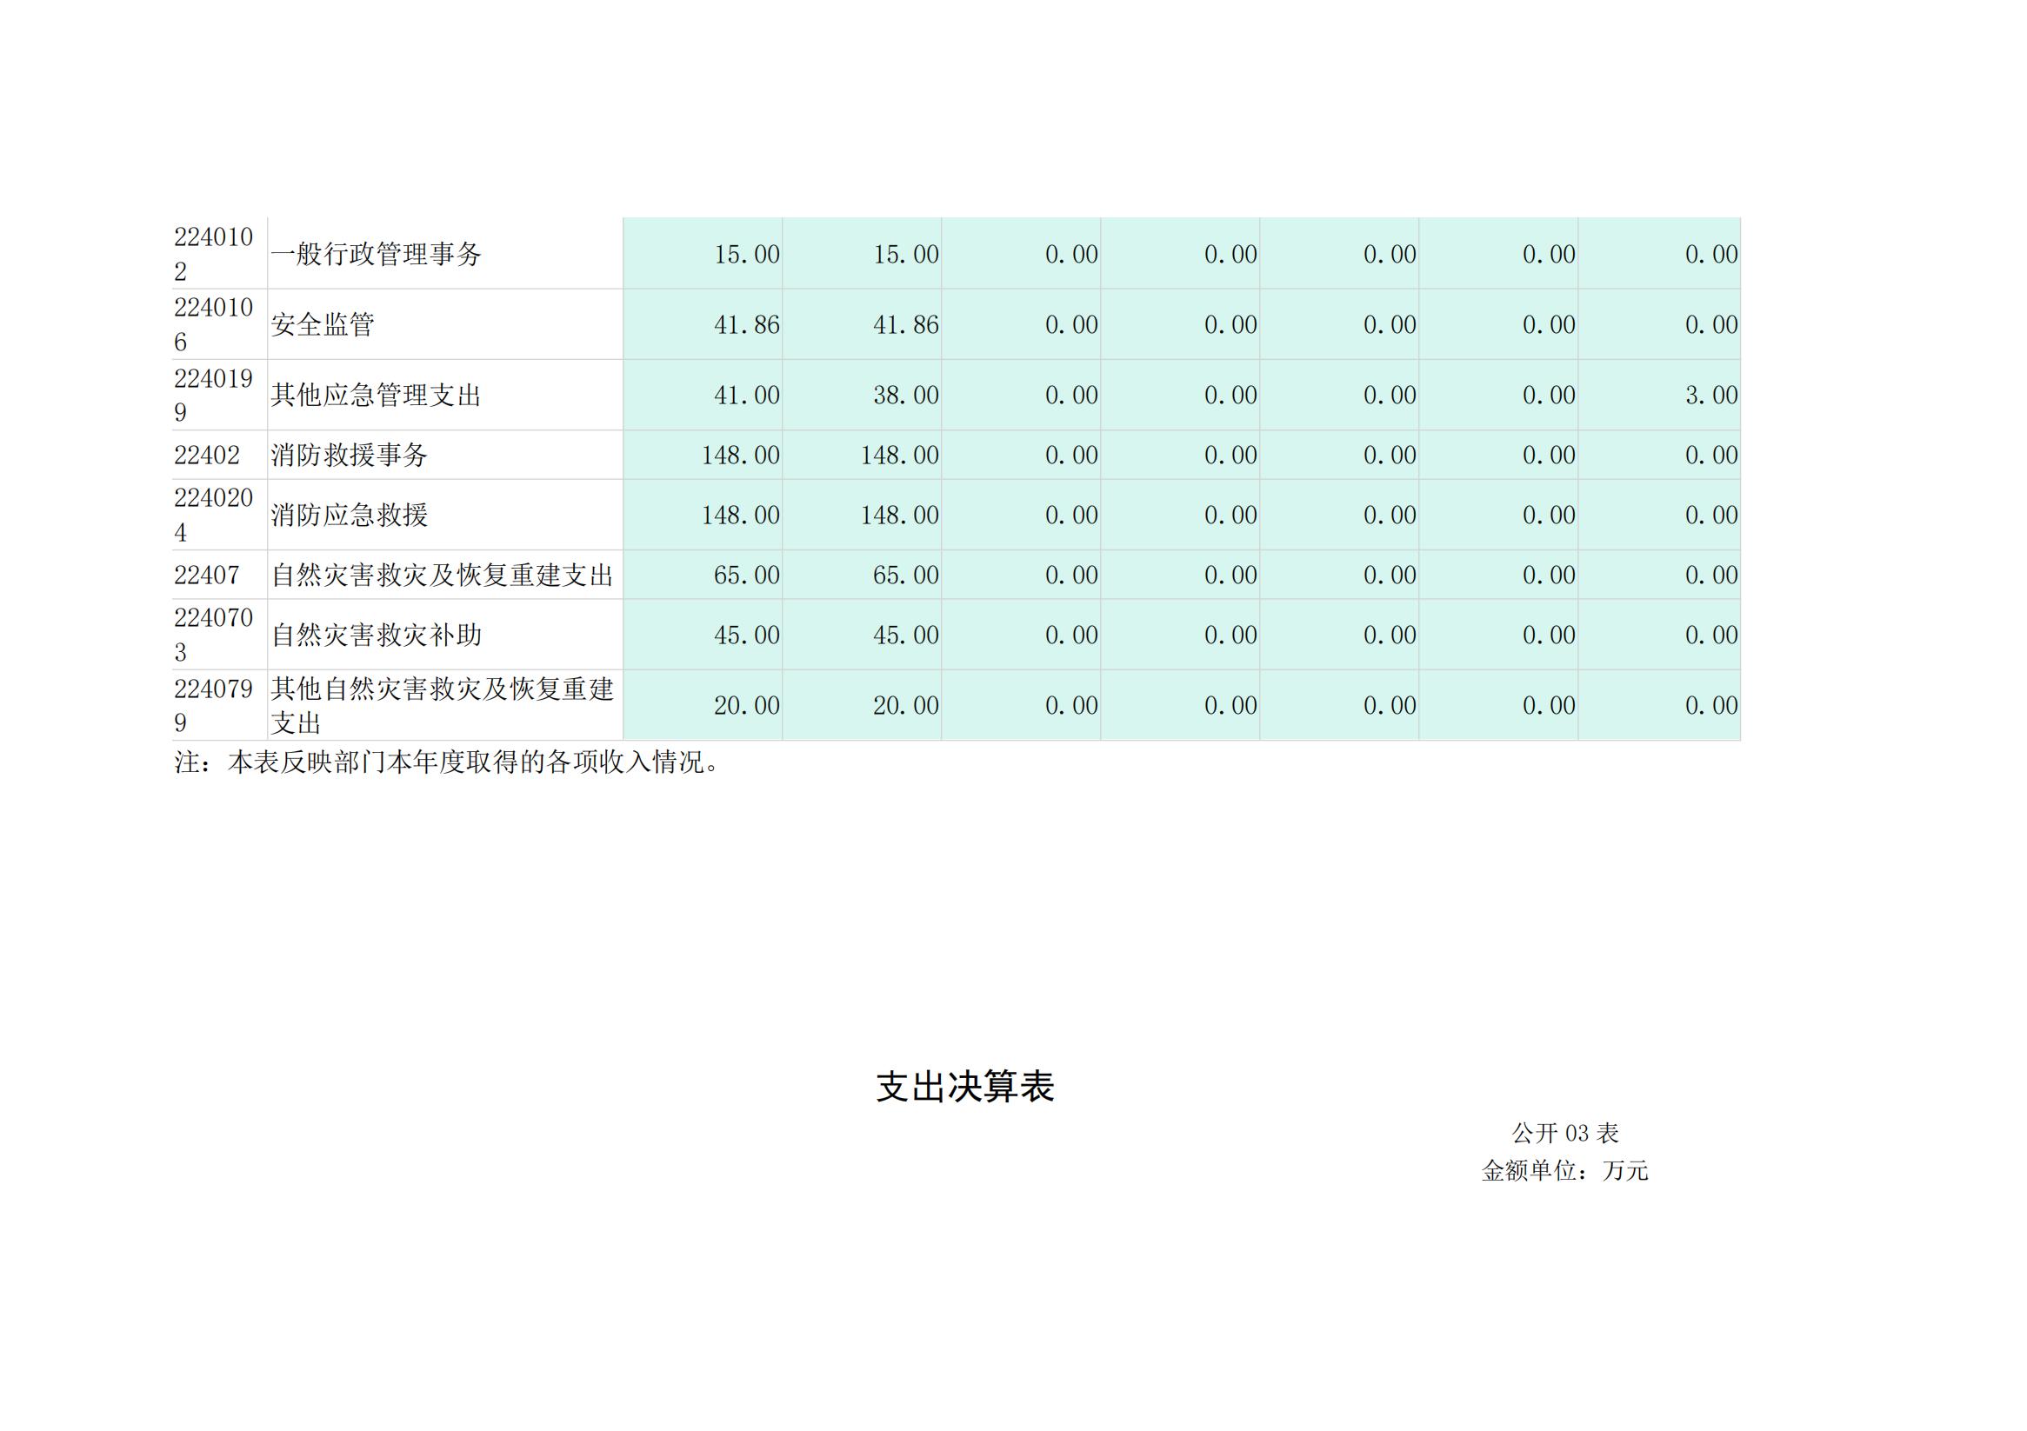Select the 41.00 total for 其他应急管理支出

coord(747,395)
